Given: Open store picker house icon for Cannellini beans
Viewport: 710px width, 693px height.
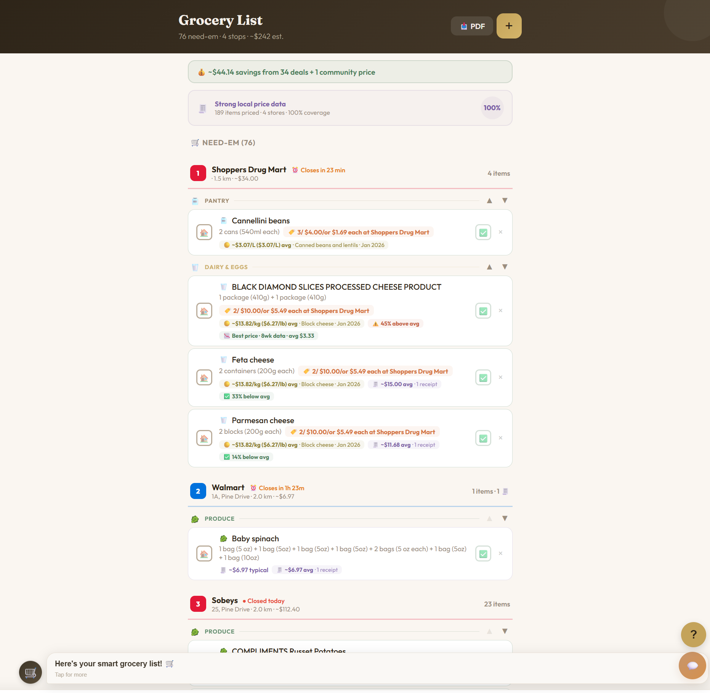Looking at the screenshot, I should coord(204,232).
